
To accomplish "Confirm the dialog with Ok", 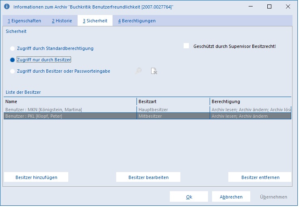I will click(189, 197).
